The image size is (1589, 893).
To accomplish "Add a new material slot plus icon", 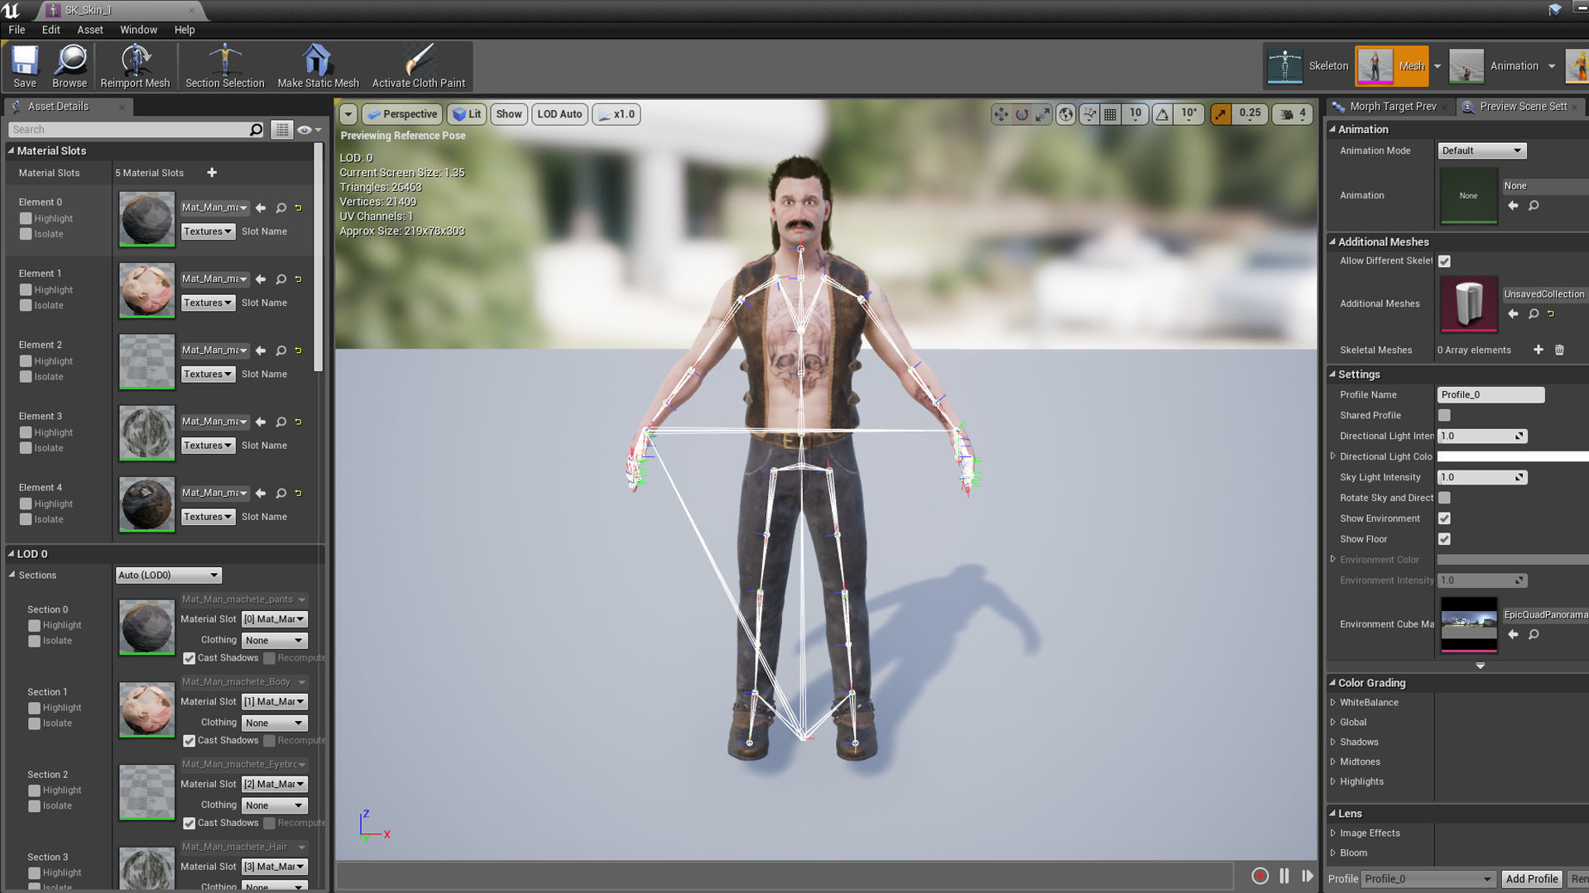I will tap(212, 173).
